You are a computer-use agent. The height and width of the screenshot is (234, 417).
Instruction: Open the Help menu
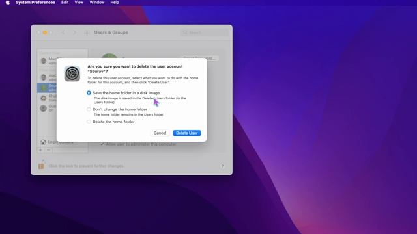115,3
